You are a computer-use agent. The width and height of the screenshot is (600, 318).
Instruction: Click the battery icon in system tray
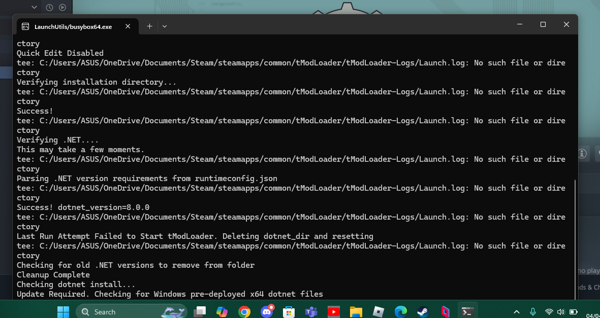573,312
